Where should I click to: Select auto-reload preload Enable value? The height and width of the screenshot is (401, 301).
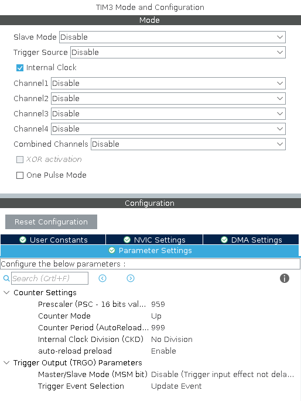coord(163,351)
